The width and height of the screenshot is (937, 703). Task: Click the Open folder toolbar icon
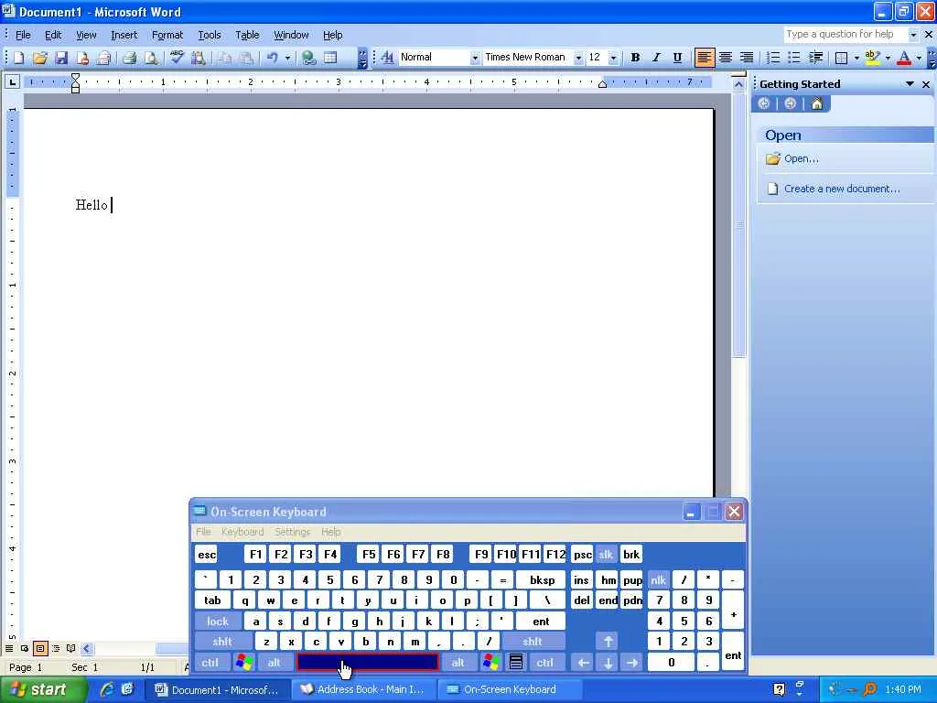pyautogui.click(x=40, y=58)
